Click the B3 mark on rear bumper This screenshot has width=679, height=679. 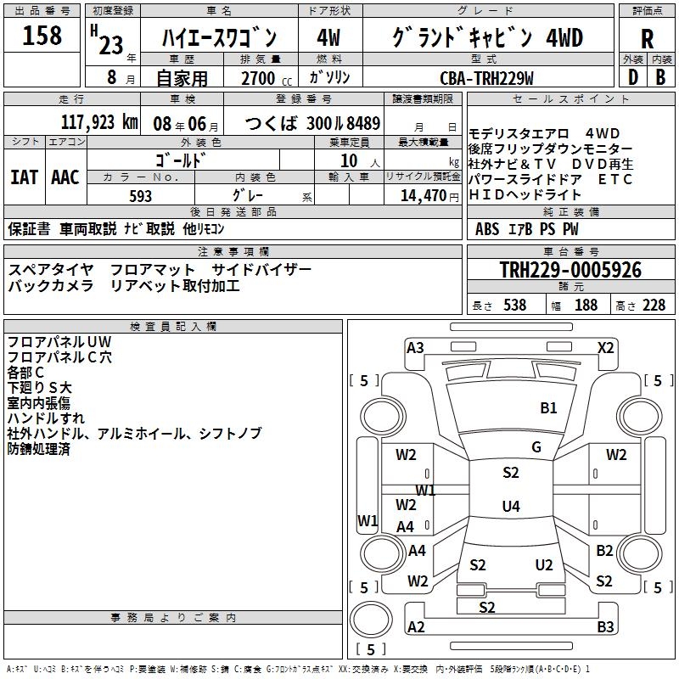605,627
